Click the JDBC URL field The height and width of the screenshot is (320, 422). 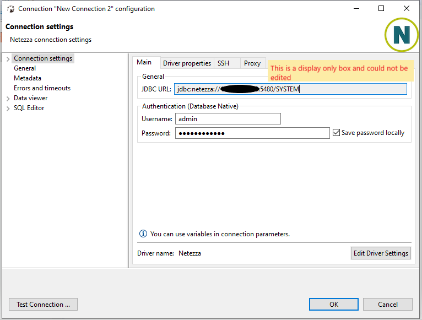[x=290, y=89]
